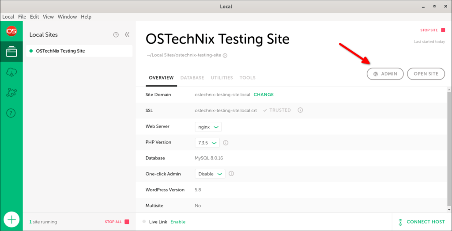The width and height of the screenshot is (452, 231).
Task: Open the View menu
Action: [x=49, y=17]
